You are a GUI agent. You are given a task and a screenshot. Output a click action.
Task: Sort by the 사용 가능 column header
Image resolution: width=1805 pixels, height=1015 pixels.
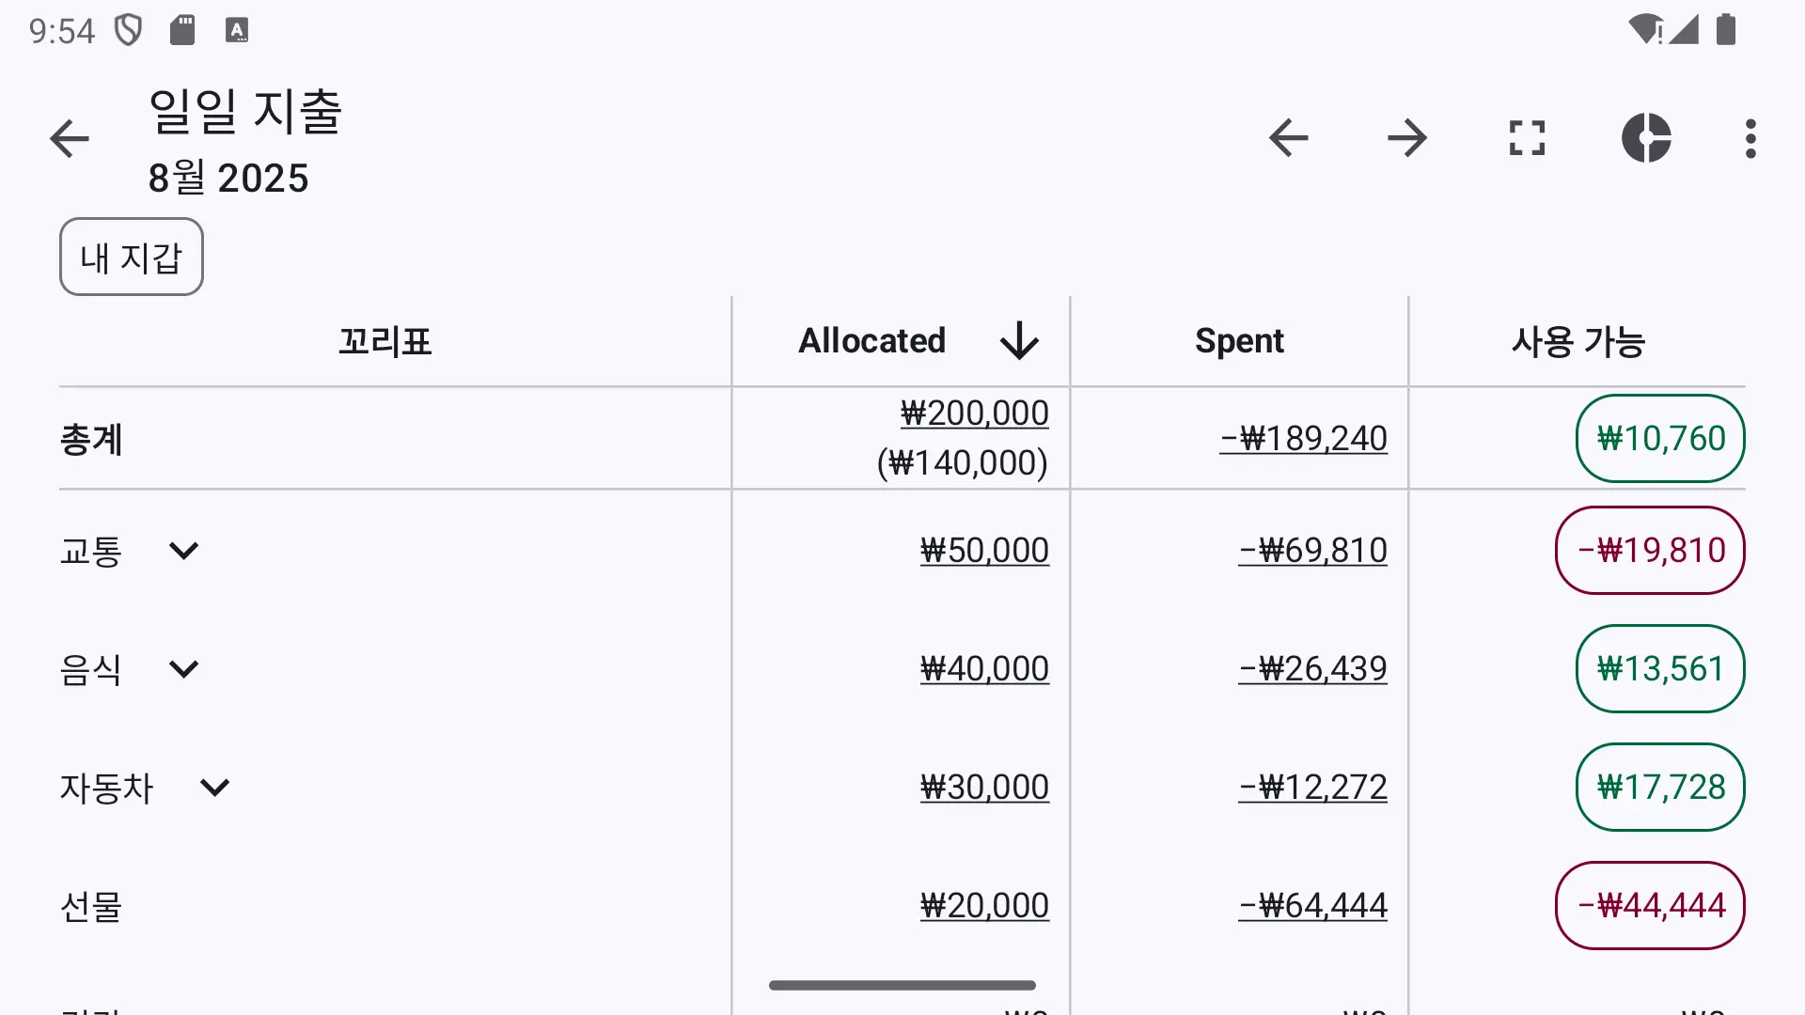(x=1577, y=340)
